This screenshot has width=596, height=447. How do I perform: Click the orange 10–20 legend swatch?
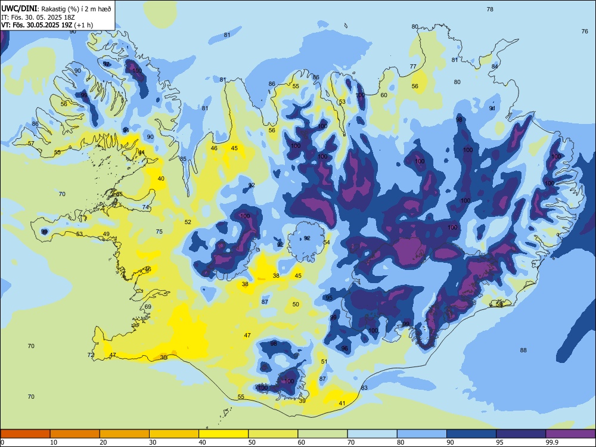[x=75, y=434]
